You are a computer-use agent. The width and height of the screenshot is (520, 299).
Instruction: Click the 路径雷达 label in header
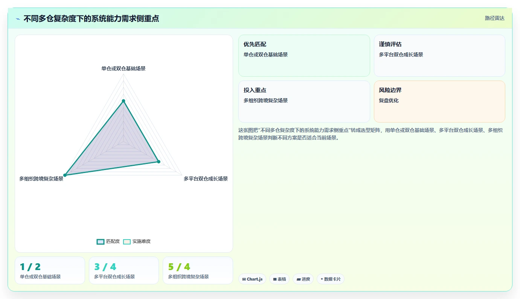[x=494, y=18]
